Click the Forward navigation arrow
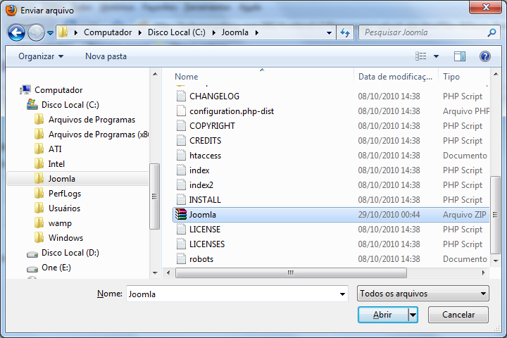Image resolution: width=507 pixels, height=338 pixels. coord(36,32)
